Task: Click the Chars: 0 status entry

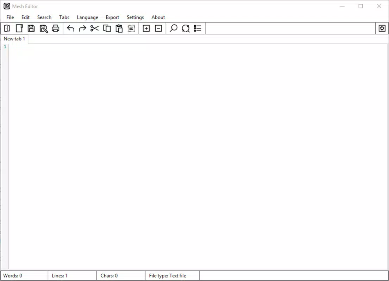Action: [109, 275]
